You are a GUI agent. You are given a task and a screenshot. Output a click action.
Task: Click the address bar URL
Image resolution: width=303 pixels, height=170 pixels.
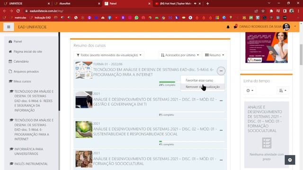(46, 11)
